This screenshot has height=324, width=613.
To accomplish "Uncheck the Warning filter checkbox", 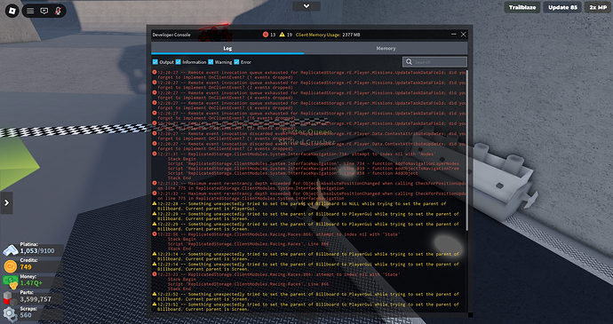I will pyautogui.click(x=211, y=62).
